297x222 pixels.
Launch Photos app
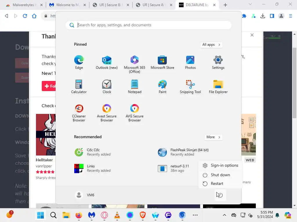[190, 62]
